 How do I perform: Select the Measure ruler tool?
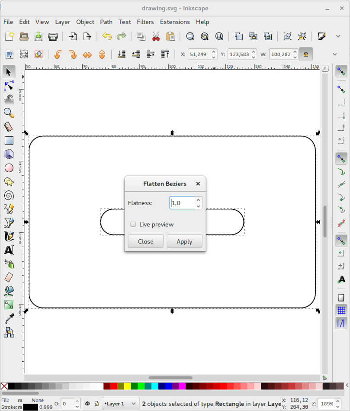pos(9,127)
